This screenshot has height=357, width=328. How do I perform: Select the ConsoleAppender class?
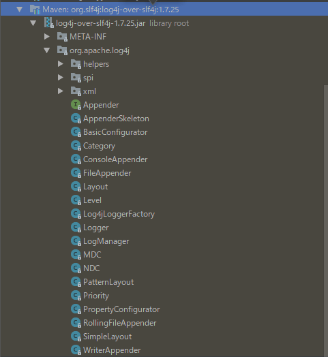(x=115, y=159)
